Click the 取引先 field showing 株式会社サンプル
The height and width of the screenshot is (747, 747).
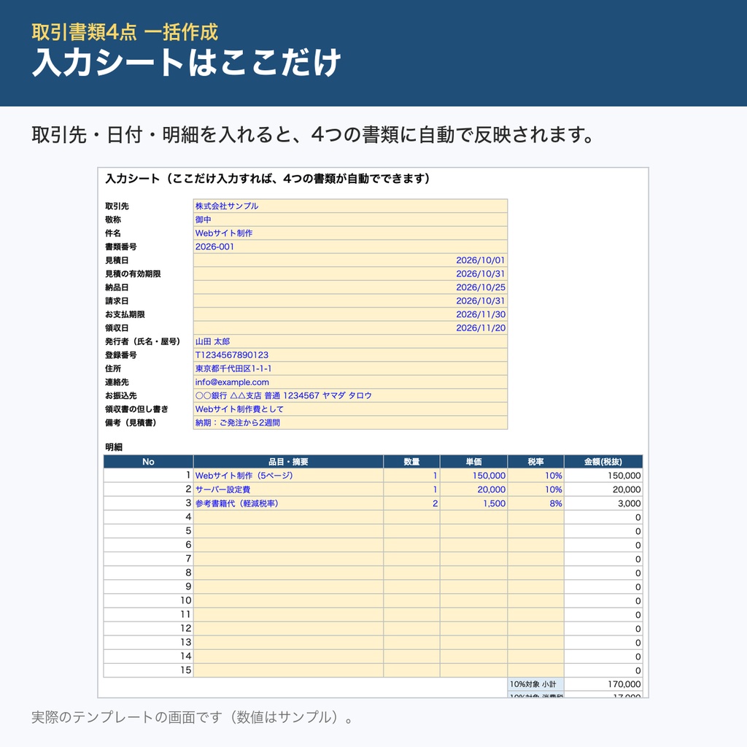(x=350, y=206)
